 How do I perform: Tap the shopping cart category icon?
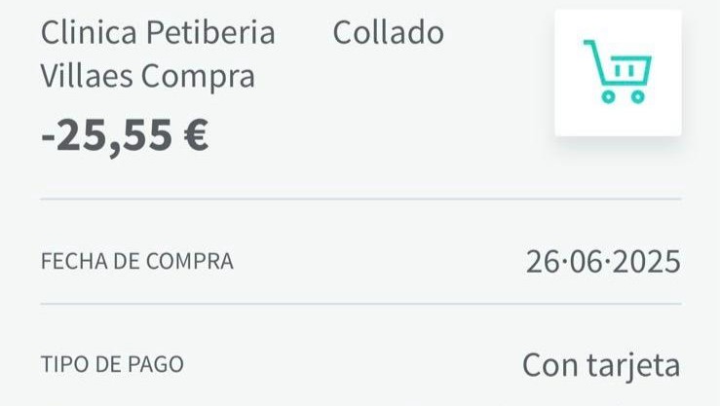point(618,72)
